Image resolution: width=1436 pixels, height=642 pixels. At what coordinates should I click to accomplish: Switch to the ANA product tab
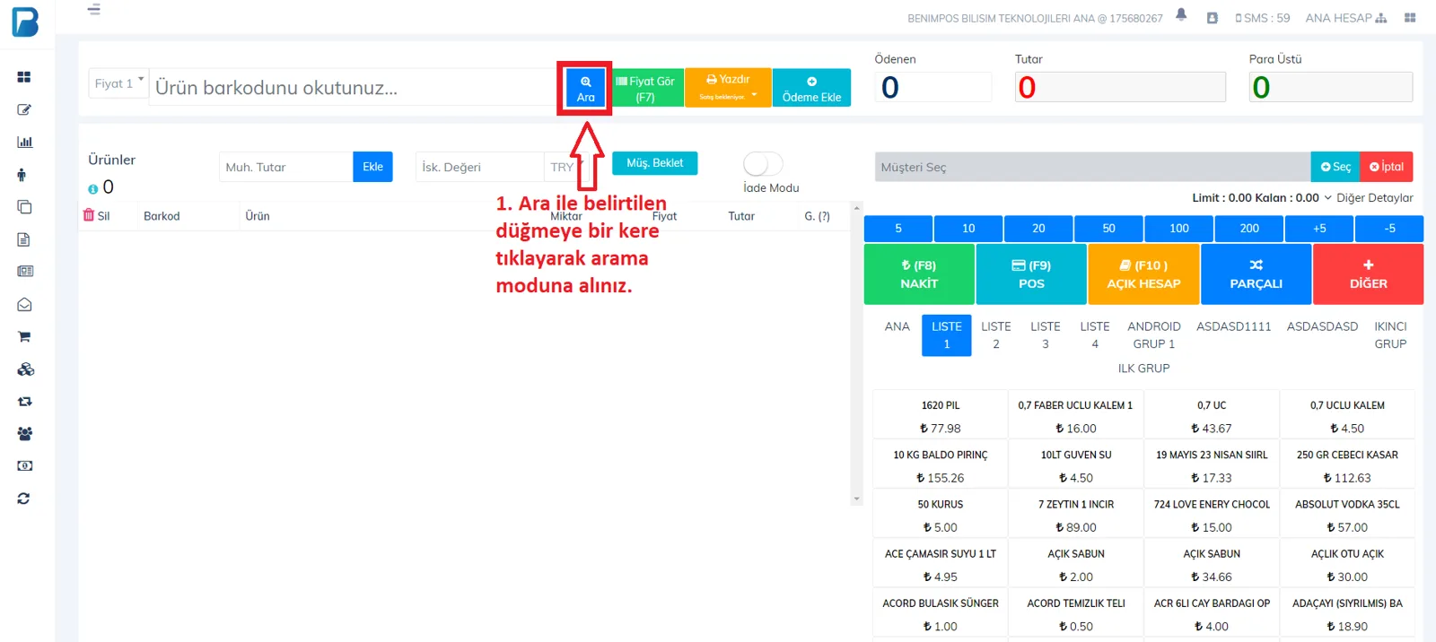(x=897, y=326)
